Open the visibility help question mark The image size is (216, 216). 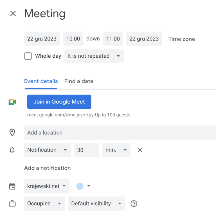(x=134, y=204)
